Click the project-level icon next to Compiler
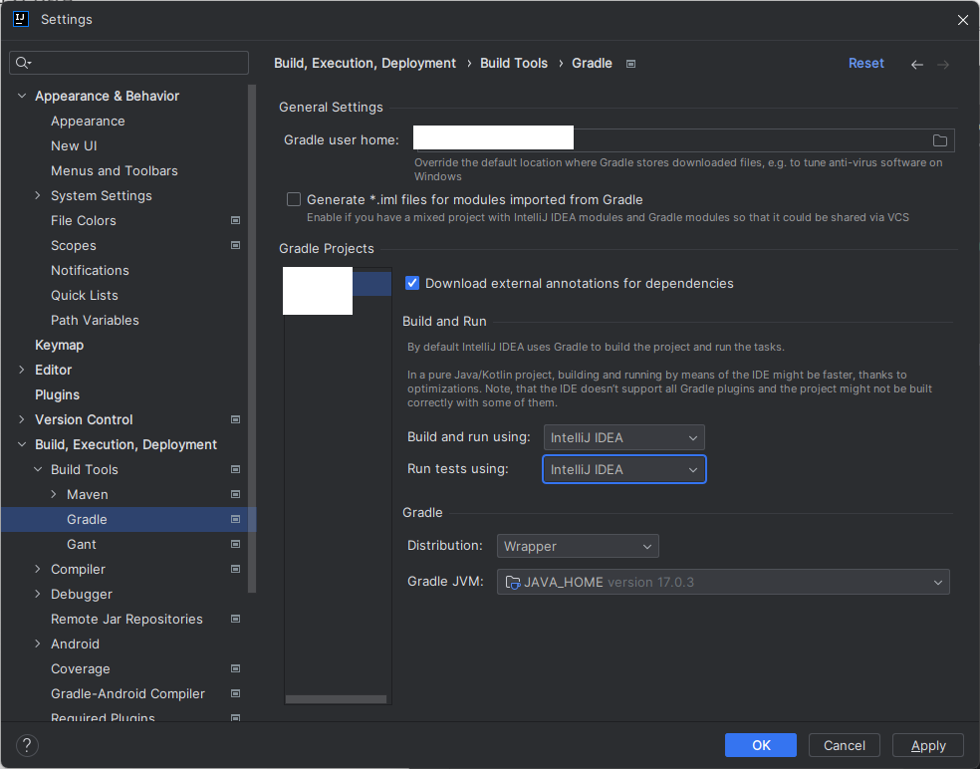980x769 pixels. point(236,570)
